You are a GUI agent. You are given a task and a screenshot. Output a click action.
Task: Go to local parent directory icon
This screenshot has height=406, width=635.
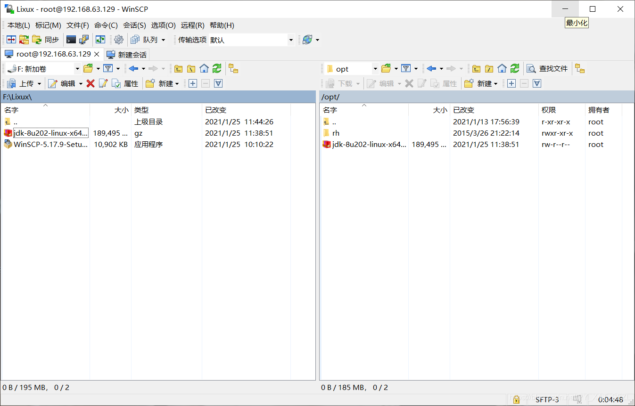tap(178, 69)
